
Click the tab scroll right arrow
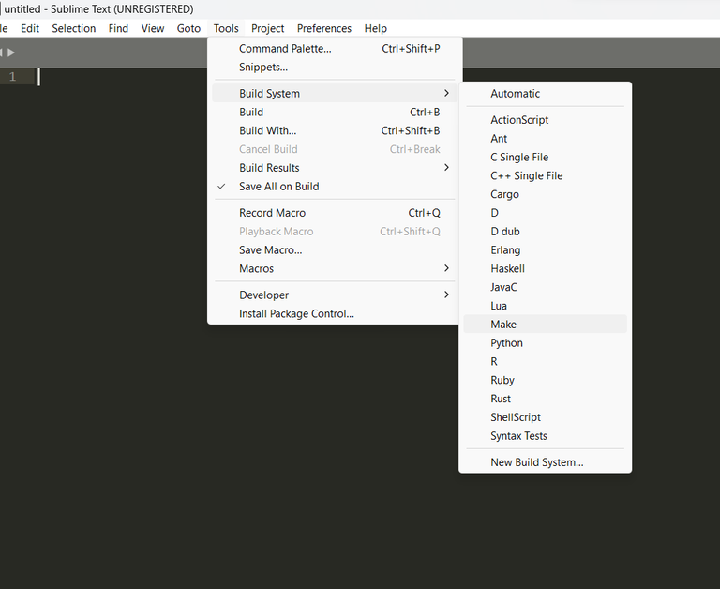(x=11, y=53)
